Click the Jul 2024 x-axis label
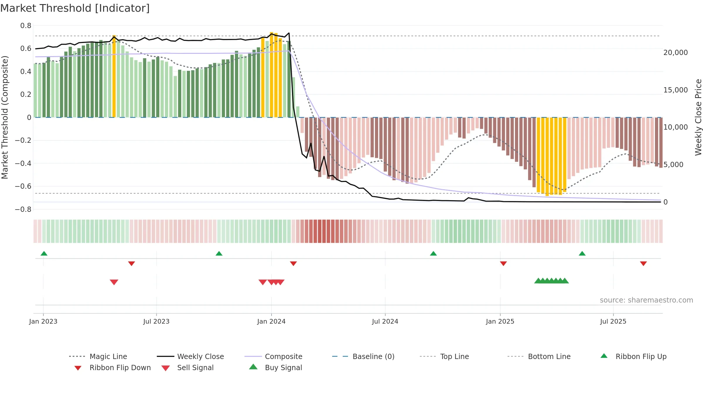The image size is (703, 395). pyautogui.click(x=385, y=322)
